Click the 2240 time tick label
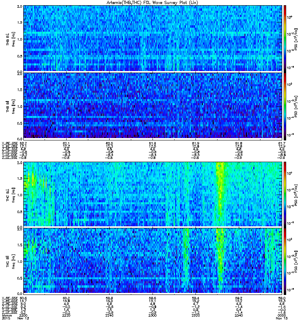301x321 pixels. click(x=109, y=315)
